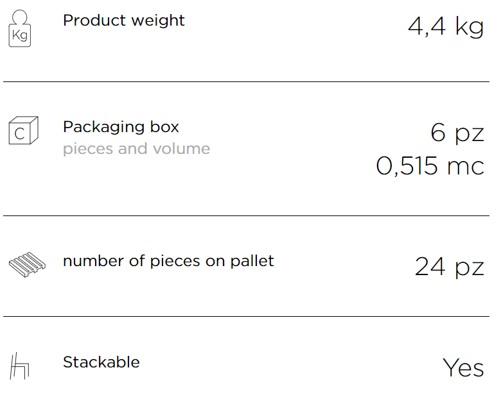Click the packaging box cube icon
The width and height of the screenshot is (501, 404).
[x=23, y=130]
